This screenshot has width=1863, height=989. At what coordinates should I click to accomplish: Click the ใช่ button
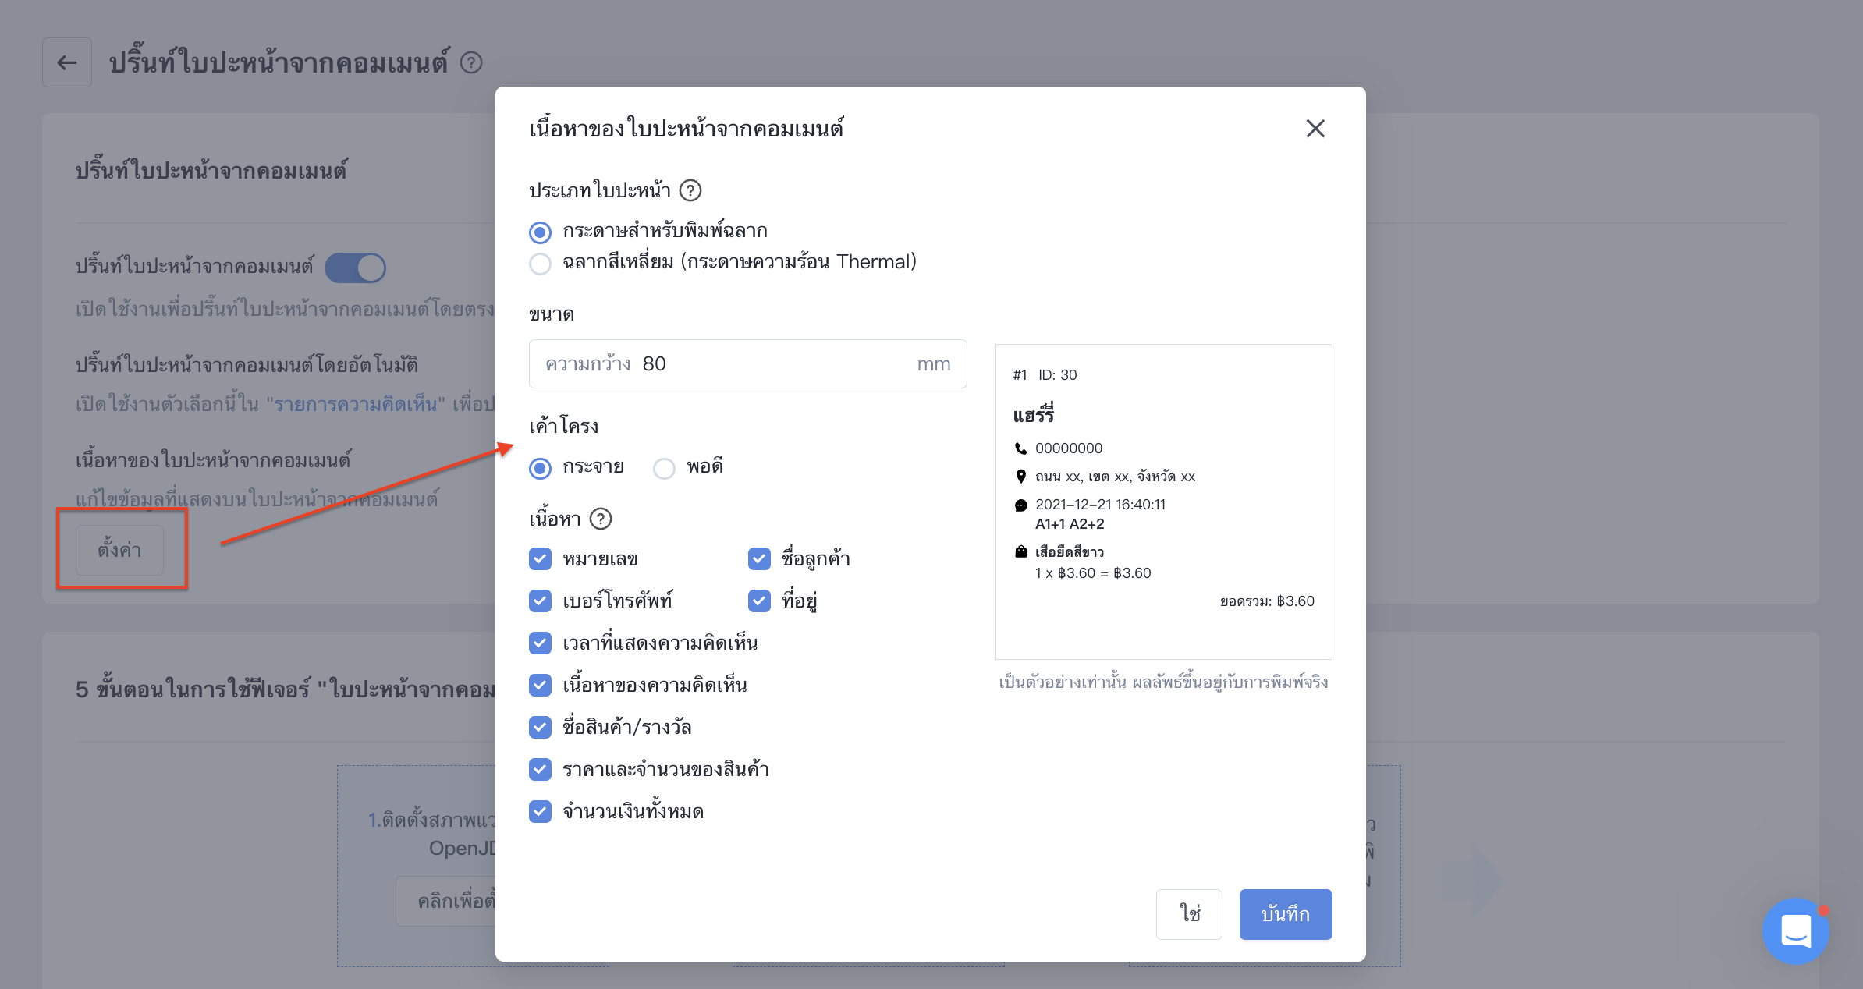[1189, 914]
